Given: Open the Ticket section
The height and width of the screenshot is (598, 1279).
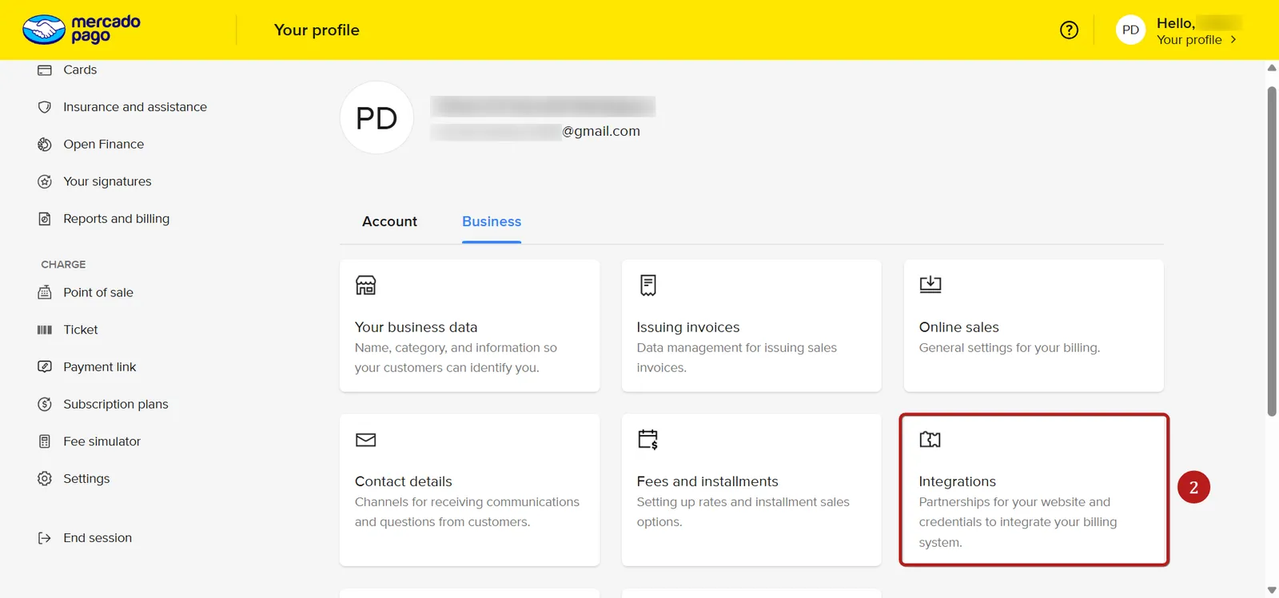Looking at the screenshot, I should pos(81,330).
